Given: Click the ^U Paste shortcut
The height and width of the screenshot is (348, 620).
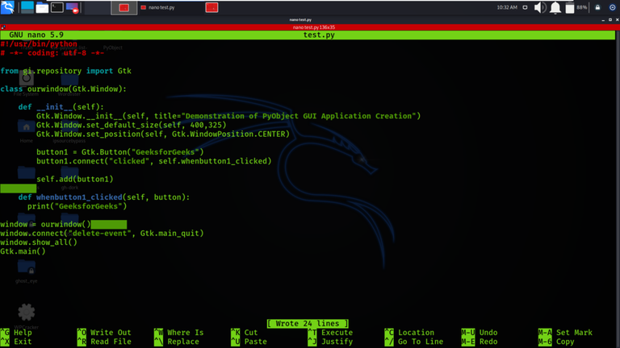Looking at the screenshot, I should coord(249,342).
